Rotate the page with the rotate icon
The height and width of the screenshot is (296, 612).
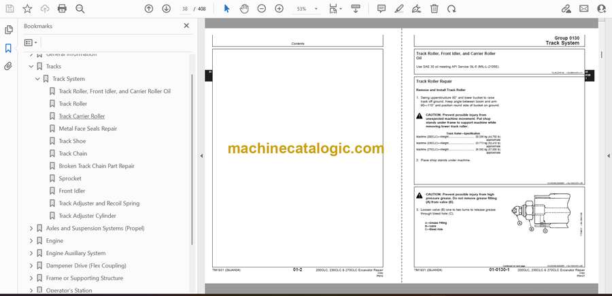click(452, 9)
